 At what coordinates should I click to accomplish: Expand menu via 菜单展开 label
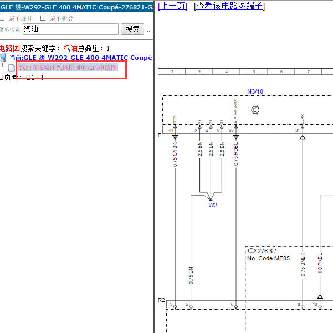(x=21, y=18)
